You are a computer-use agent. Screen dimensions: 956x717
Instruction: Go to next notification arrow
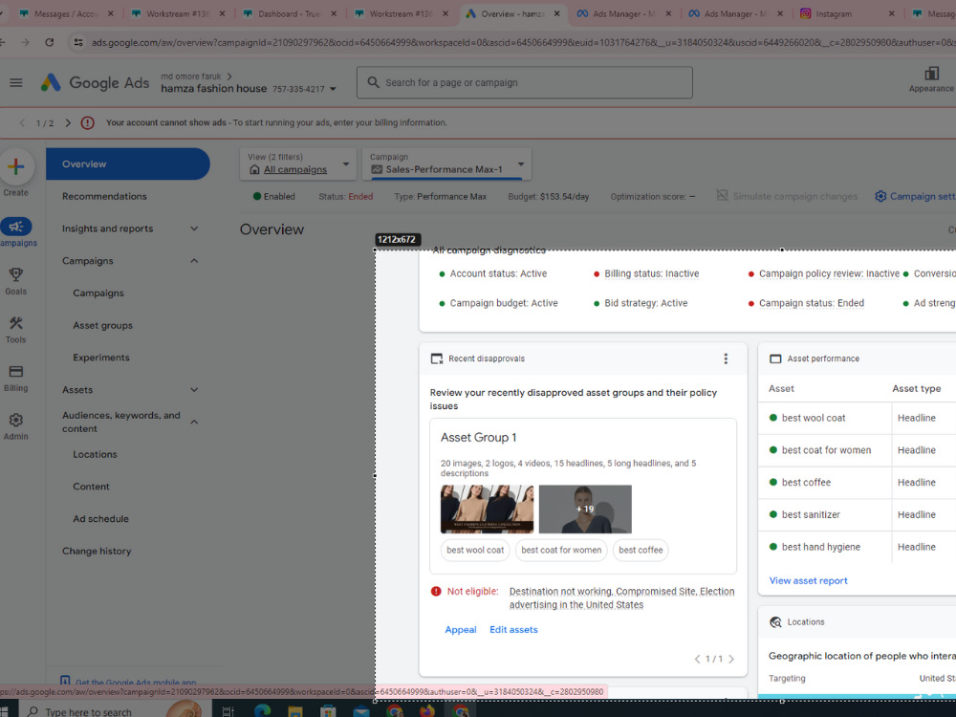[x=68, y=122]
